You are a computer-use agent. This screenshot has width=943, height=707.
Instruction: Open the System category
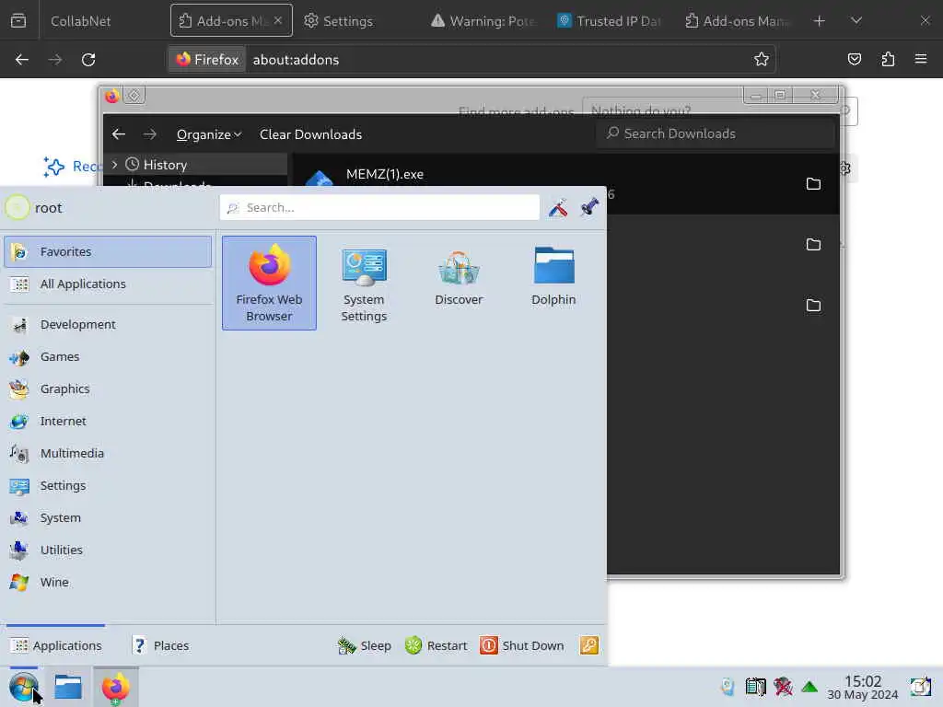pos(108,517)
